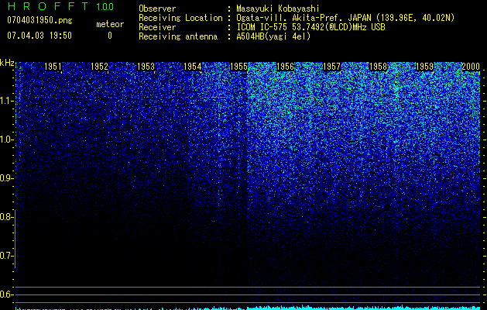The image size is (487, 310).
Task: Click the 1953 time marker
Action: 146,67
